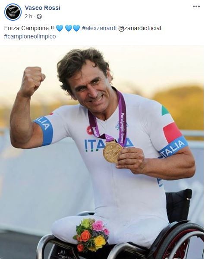Click the flower bouquet in the photo
The image size is (205, 259).
[x=91, y=234]
